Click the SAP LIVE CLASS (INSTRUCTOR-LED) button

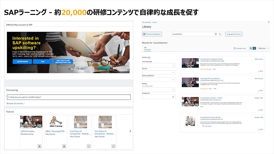[63, 62]
